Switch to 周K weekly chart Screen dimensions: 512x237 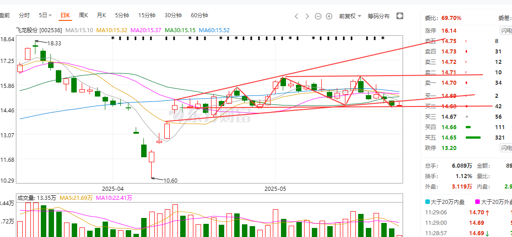84,15
